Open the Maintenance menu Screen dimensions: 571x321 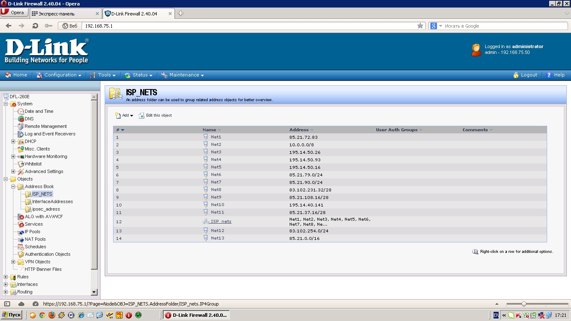pos(183,75)
